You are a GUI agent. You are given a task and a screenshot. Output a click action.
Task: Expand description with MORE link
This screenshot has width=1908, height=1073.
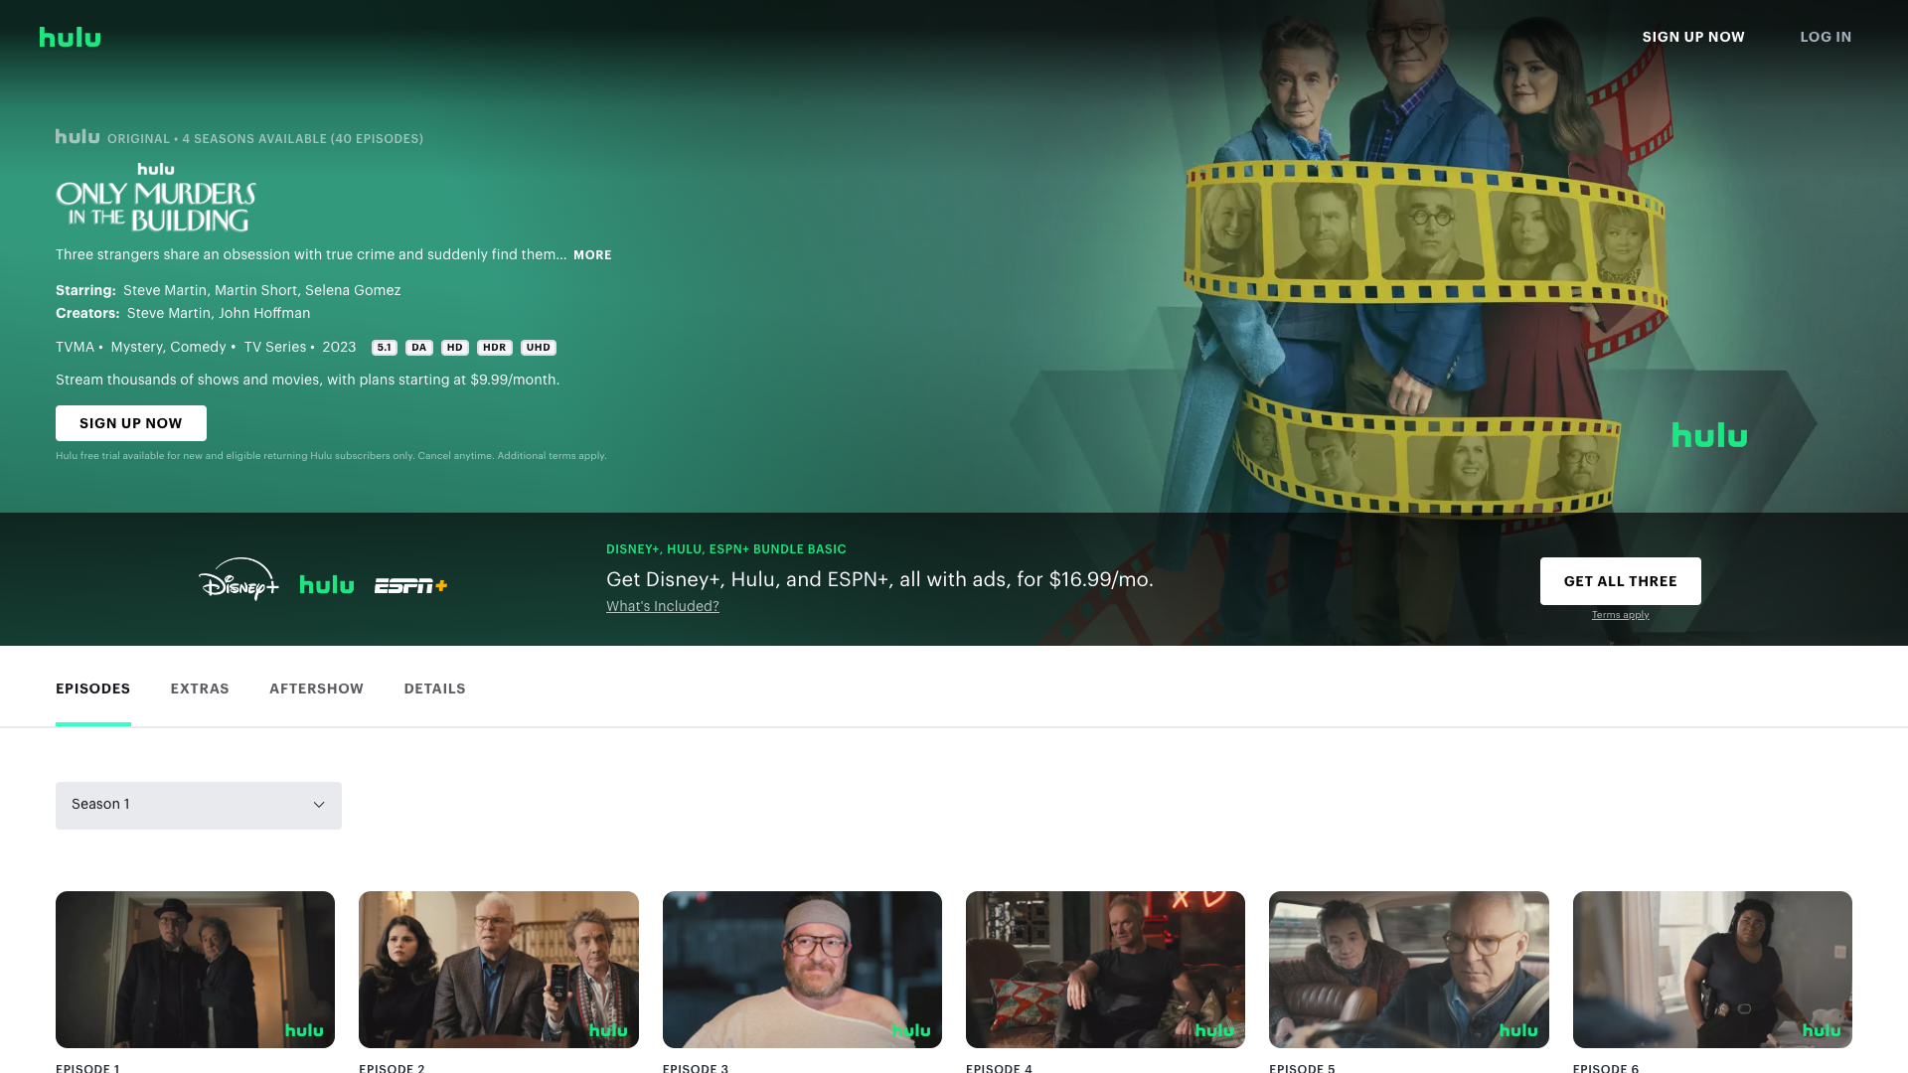pyautogui.click(x=592, y=255)
